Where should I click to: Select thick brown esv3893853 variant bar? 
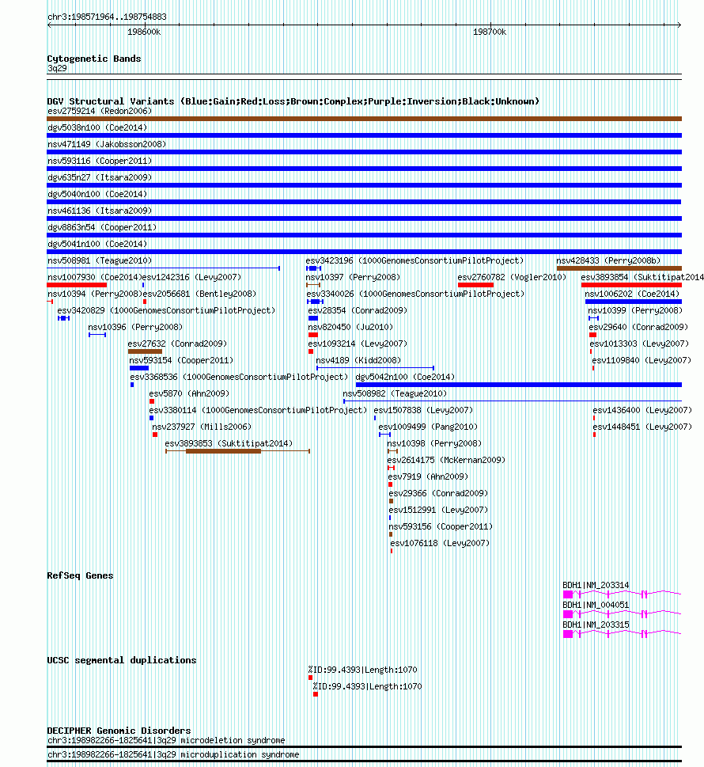223,451
